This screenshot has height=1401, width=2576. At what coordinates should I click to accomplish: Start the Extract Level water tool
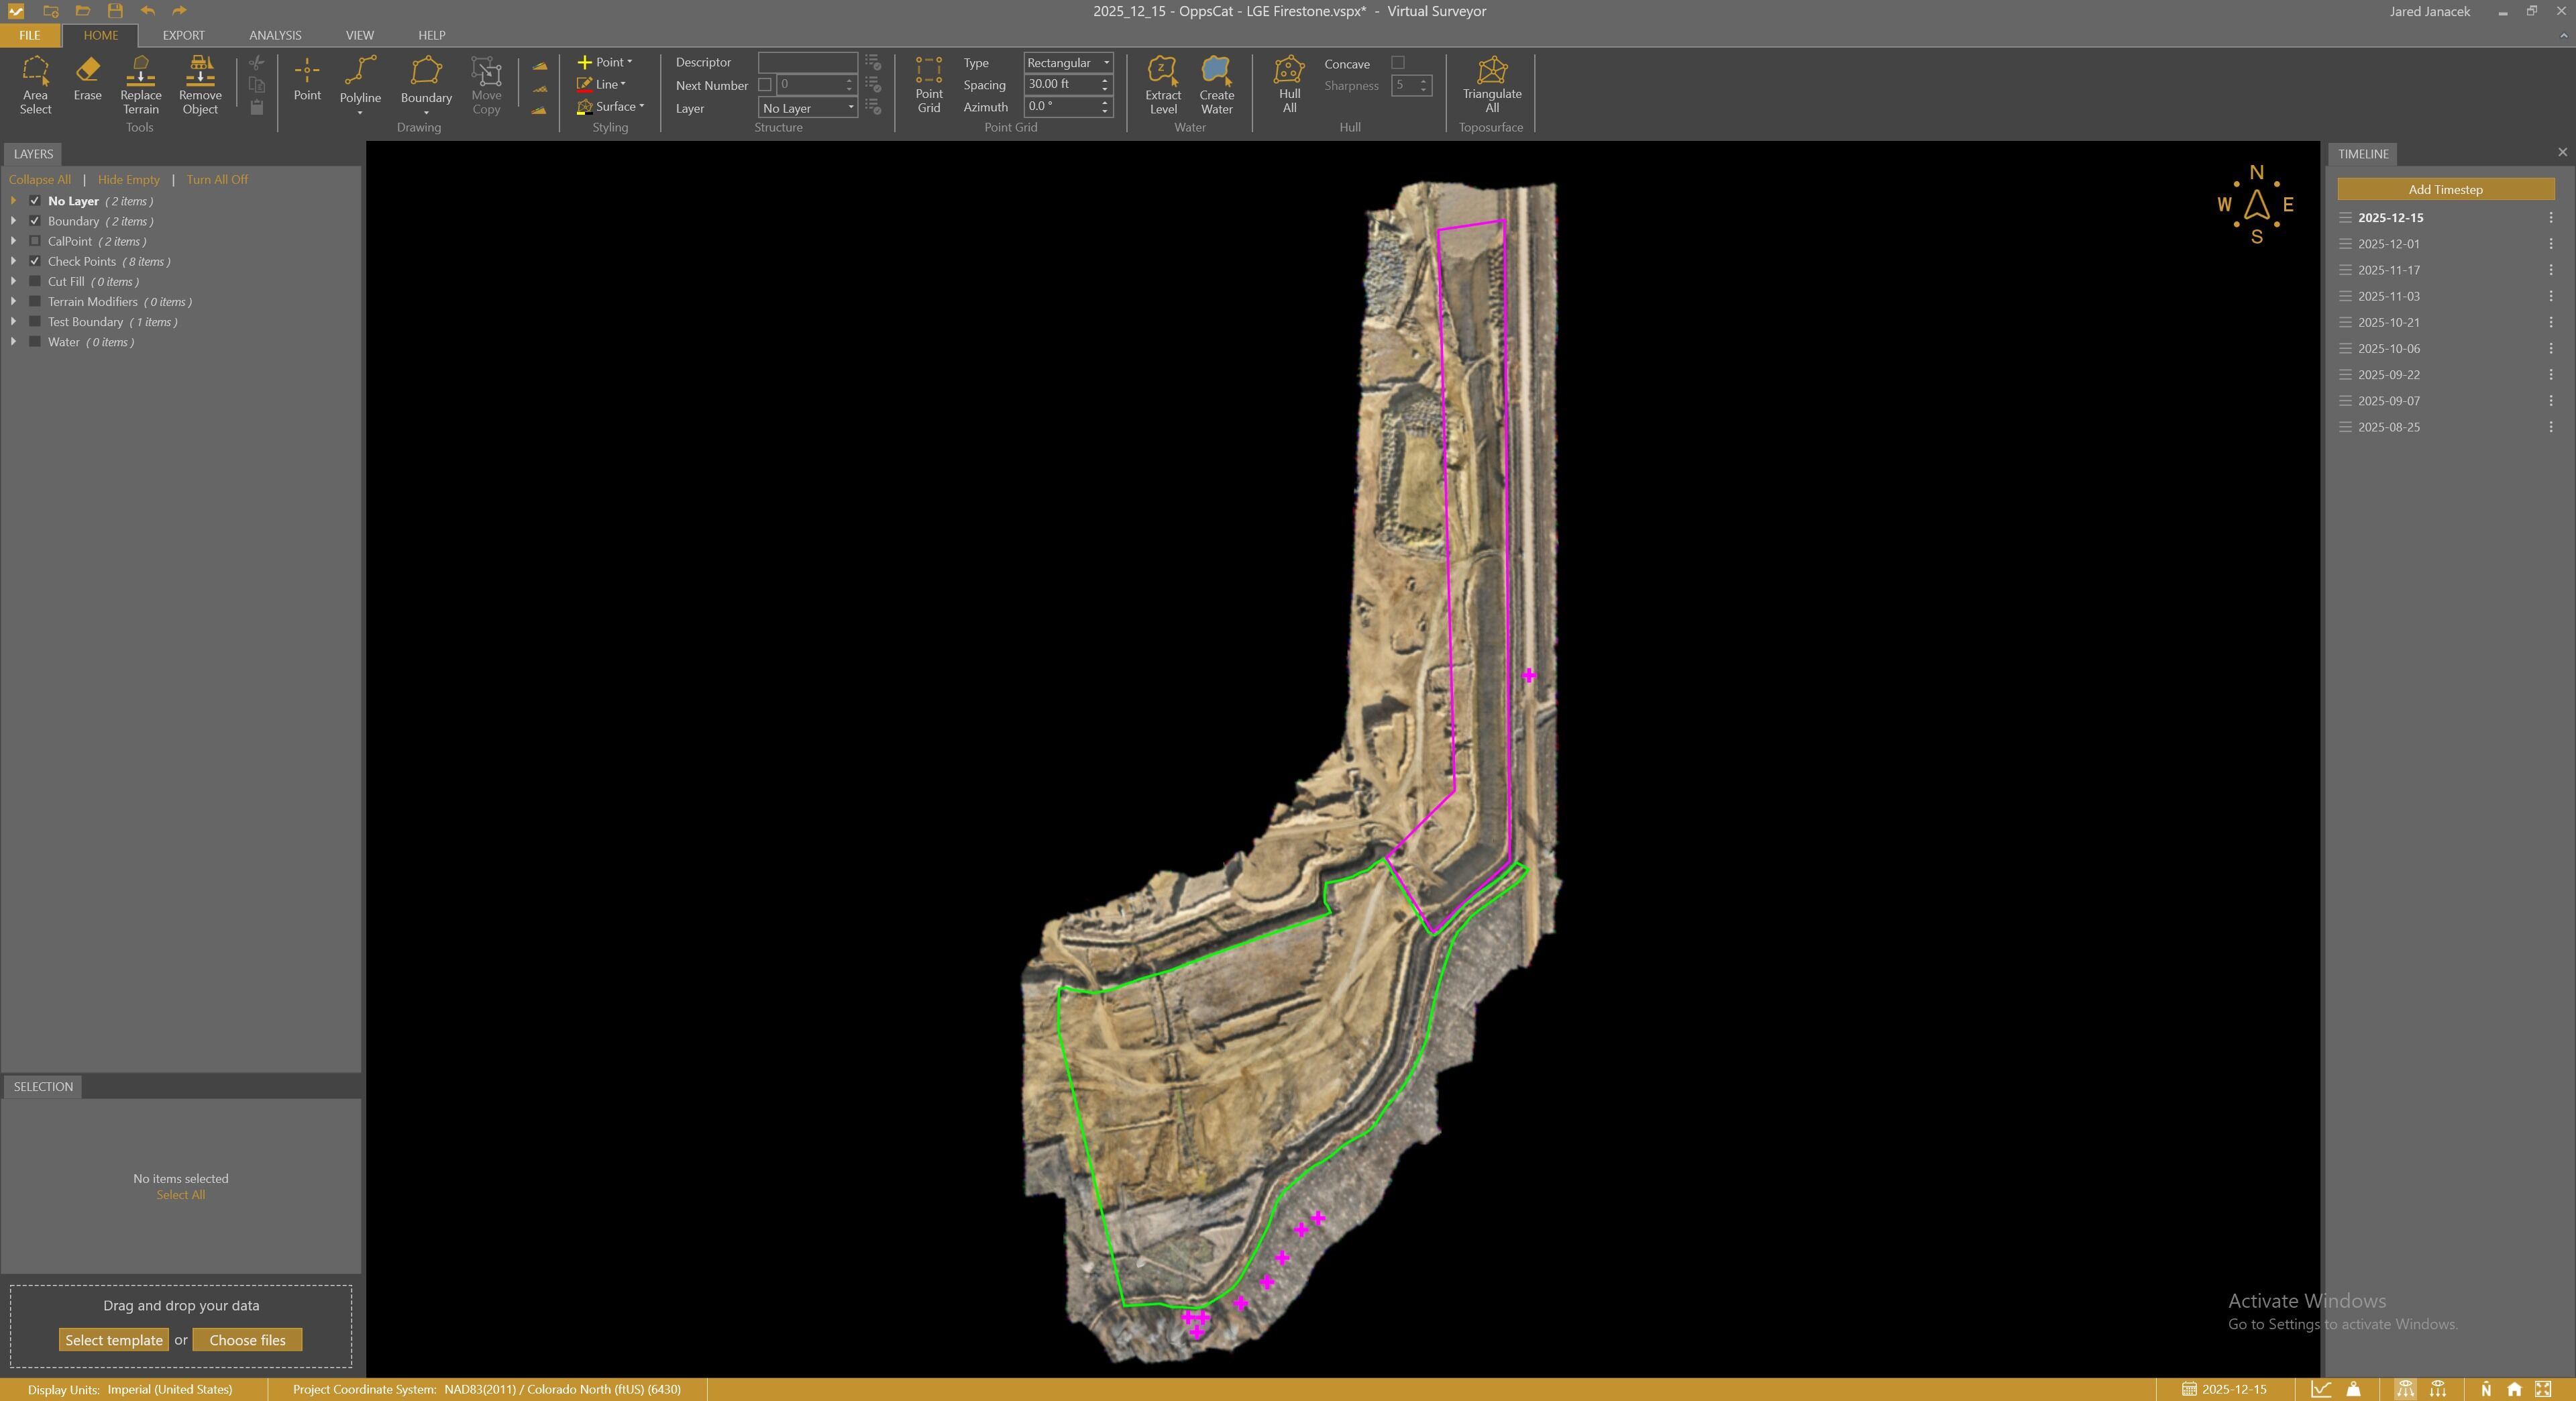point(1163,85)
